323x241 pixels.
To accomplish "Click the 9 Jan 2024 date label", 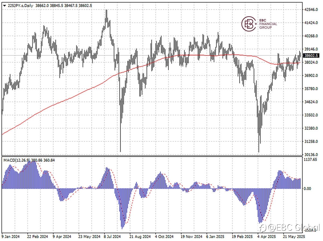I will 10,236.
